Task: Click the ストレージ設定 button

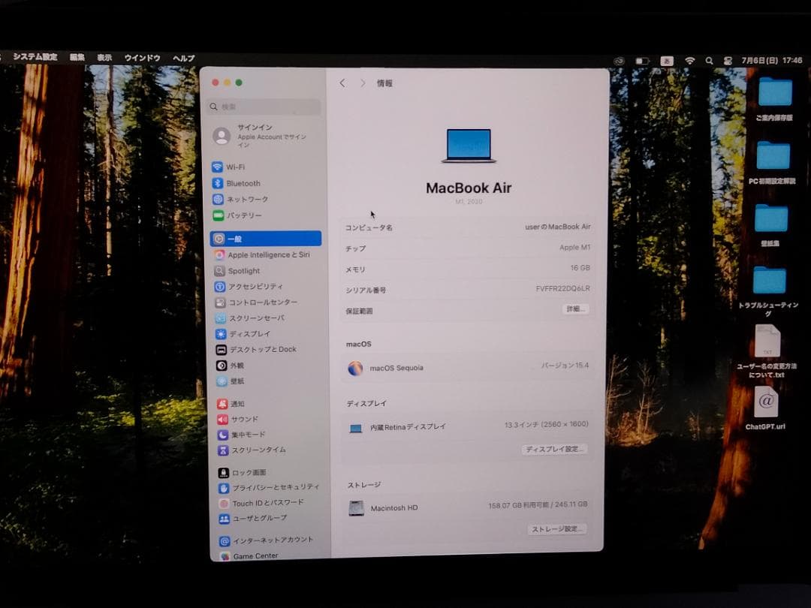Action: point(557,528)
